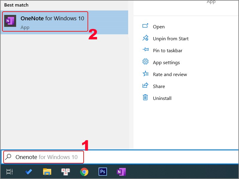Screen dimensions: 239x179
Task: Open App settings
Action: pos(166,63)
